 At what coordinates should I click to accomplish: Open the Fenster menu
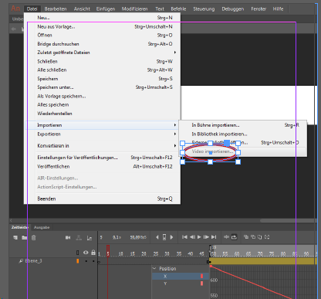pyautogui.click(x=258, y=9)
